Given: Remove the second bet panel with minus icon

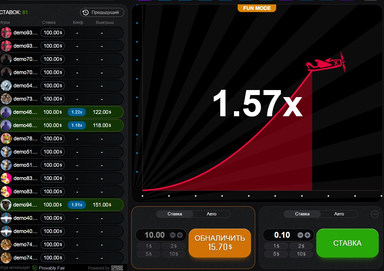Looking at the screenshot, I should [x=375, y=214].
